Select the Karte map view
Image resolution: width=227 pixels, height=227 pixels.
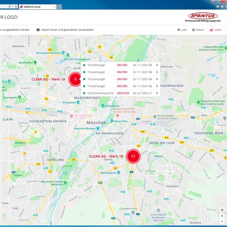click(215, 30)
